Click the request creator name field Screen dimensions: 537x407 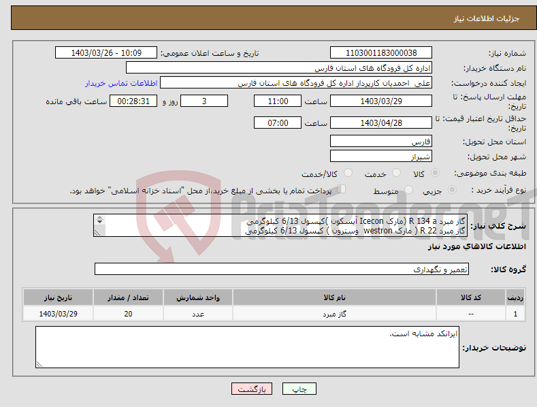296,83
